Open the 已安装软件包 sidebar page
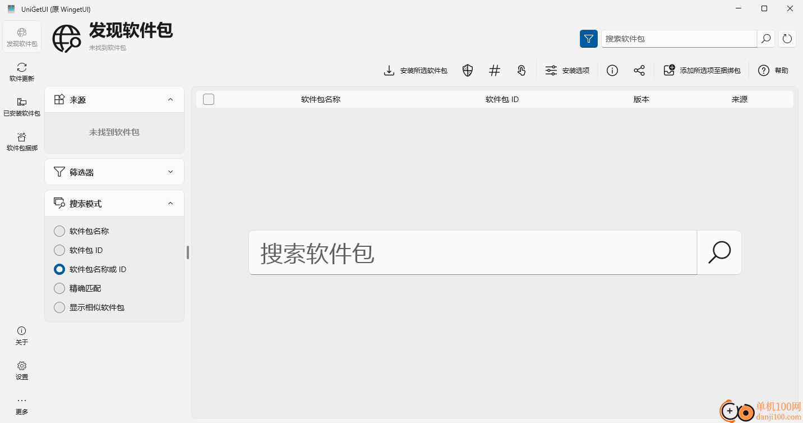Viewport: 803px width, 423px height. [22, 107]
